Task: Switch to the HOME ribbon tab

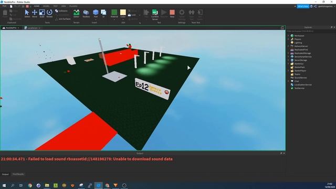Action: (x=37, y=6)
